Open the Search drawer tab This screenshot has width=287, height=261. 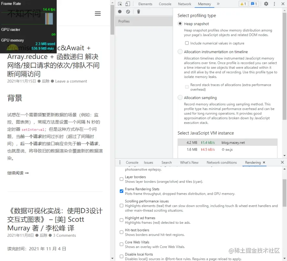[x=166, y=162]
